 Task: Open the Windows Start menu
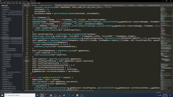coord(2,95)
